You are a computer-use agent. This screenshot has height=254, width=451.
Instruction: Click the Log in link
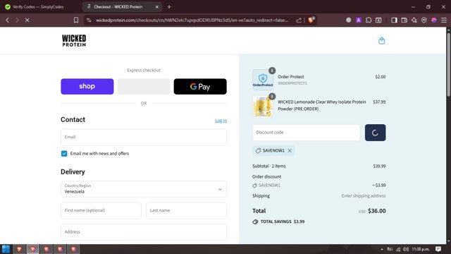[x=221, y=121]
